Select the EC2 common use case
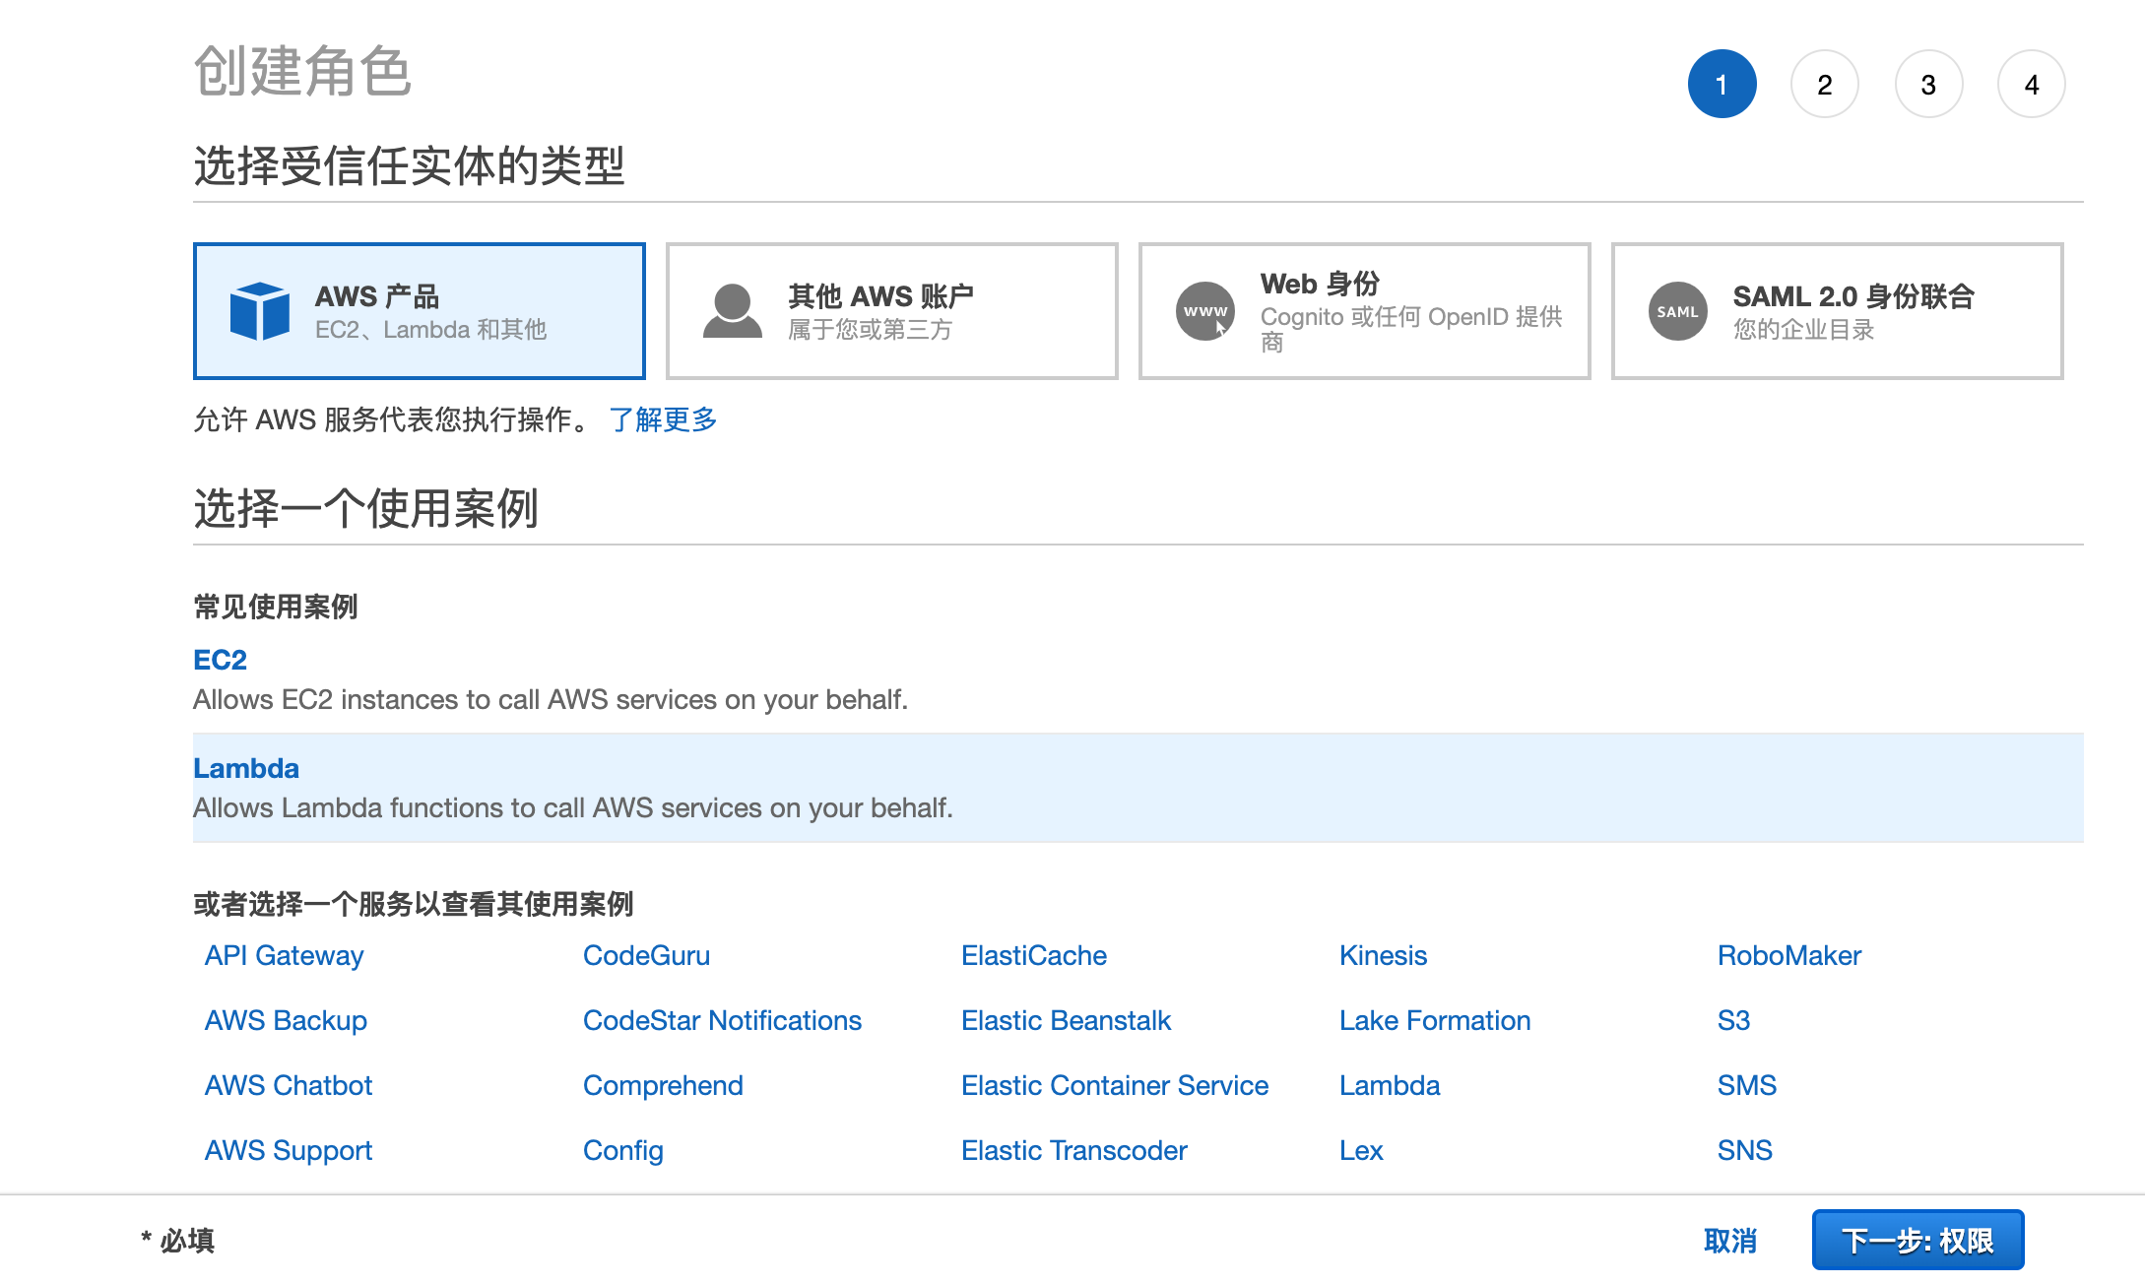The height and width of the screenshot is (1284, 2145). point(220,660)
